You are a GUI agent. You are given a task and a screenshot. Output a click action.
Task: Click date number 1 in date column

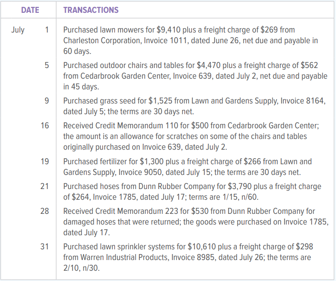(x=47, y=30)
